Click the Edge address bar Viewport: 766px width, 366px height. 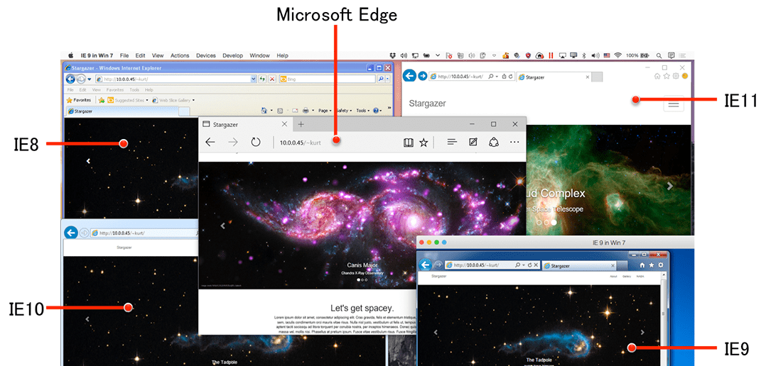tap(337, 143)
